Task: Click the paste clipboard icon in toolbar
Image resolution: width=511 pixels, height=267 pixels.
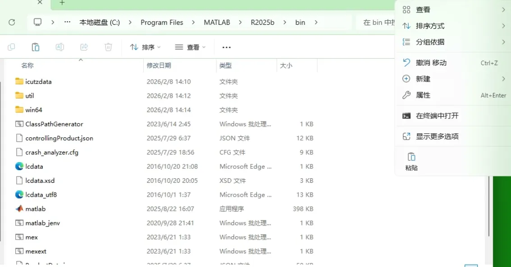Action: click(36, 47)
